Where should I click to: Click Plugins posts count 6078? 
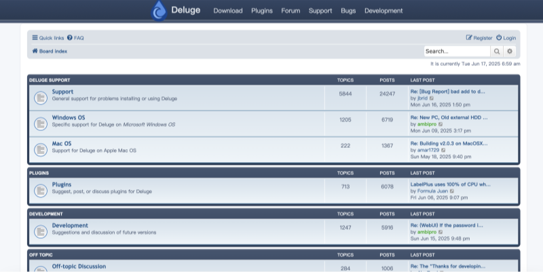[387, 187]
